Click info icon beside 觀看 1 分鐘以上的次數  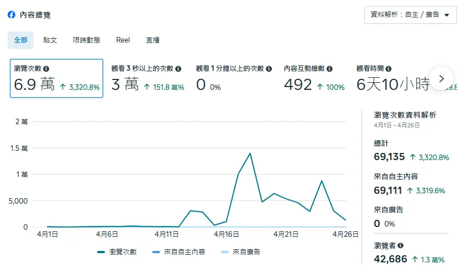tap(269, 69)
